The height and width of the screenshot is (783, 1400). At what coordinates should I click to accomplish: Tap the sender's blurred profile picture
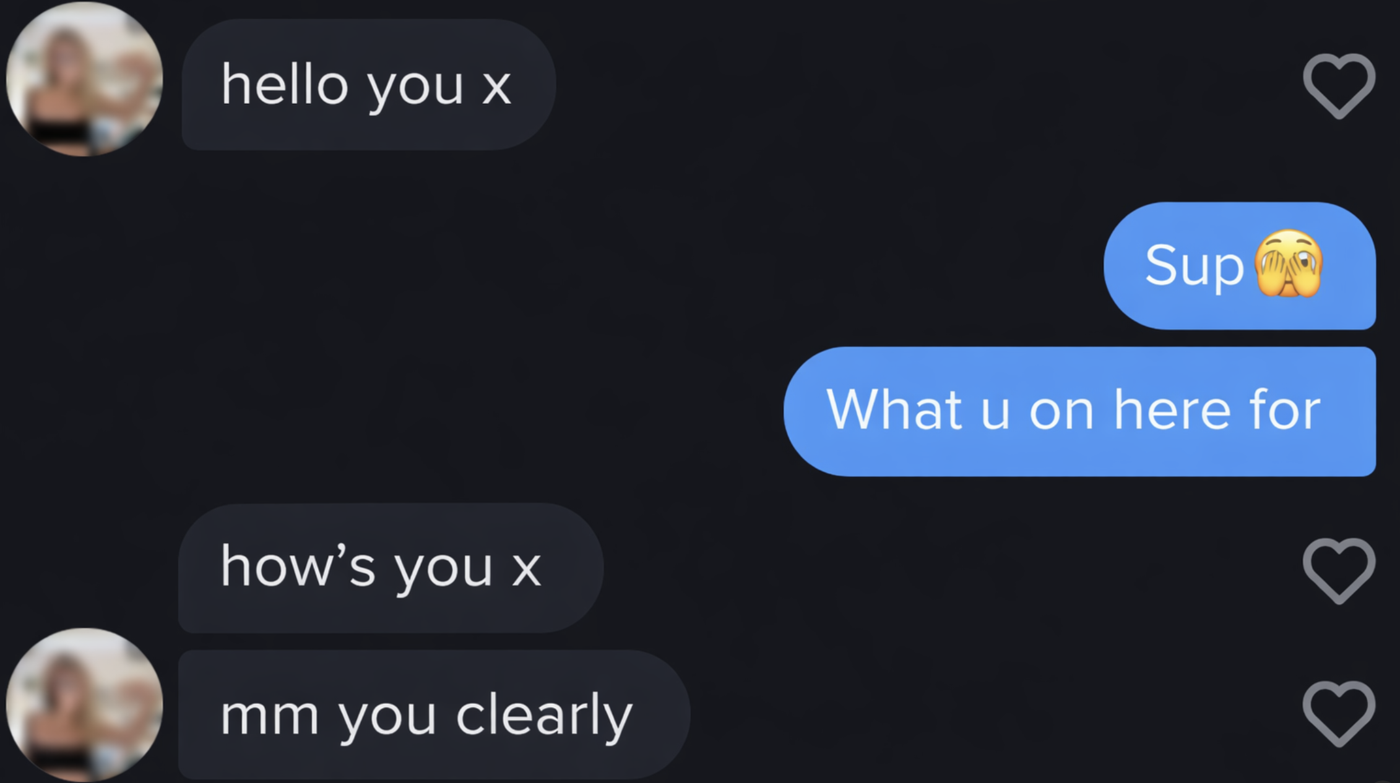click(x=84, y=80)
